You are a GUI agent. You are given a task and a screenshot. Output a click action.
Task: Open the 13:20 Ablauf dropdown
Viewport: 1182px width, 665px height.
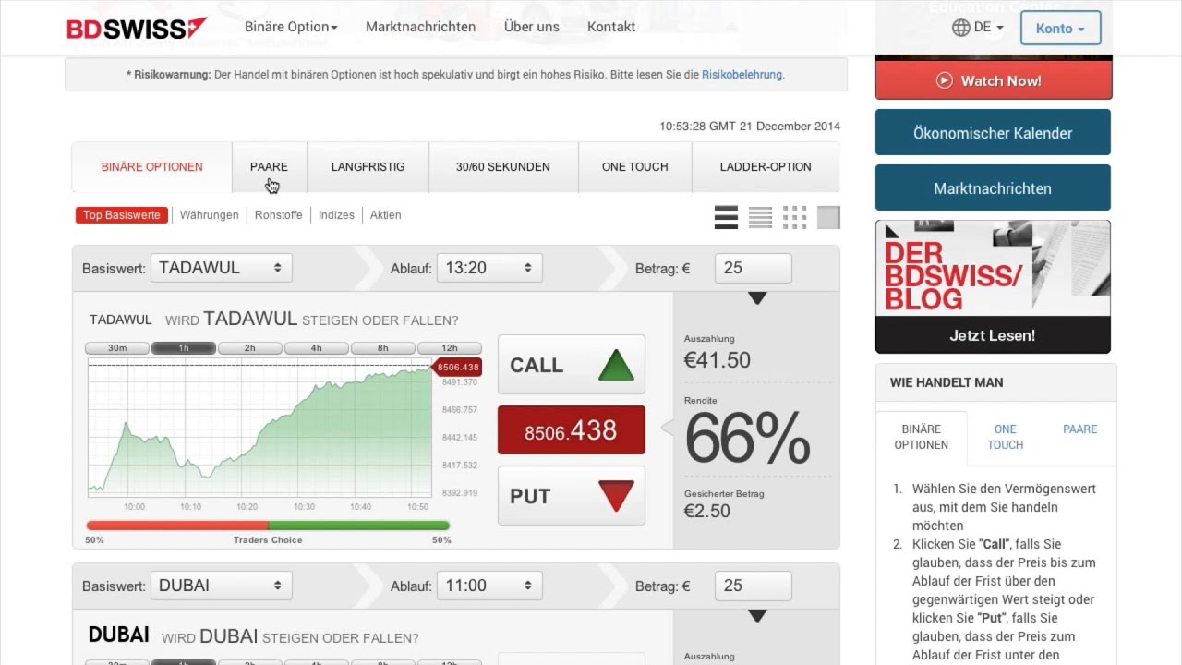click(489, 268)
